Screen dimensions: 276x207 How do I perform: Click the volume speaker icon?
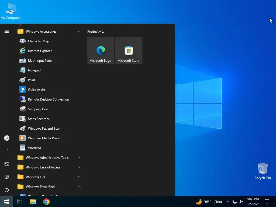[x=241, y=202]
